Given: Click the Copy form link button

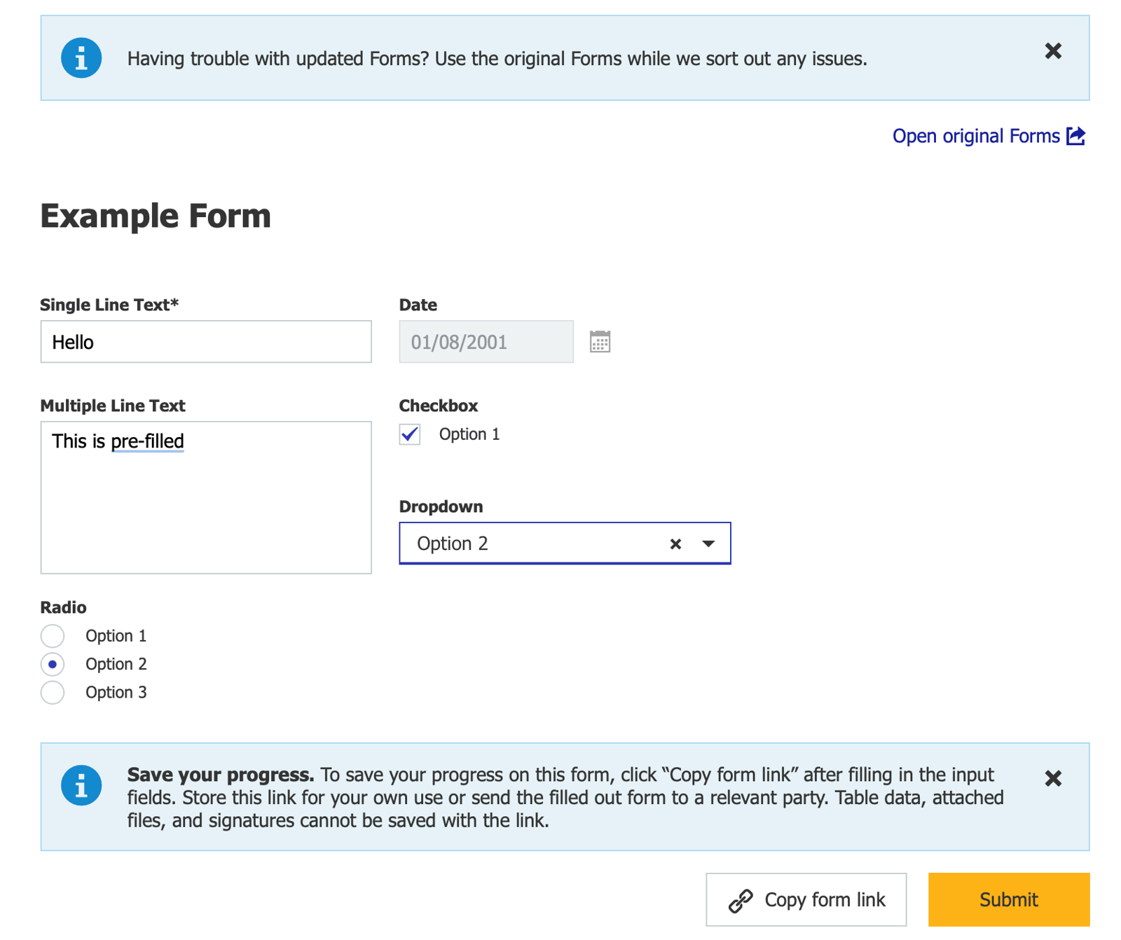Looking at the screenshot, I should pyautogui.click(x=805, y=899).
